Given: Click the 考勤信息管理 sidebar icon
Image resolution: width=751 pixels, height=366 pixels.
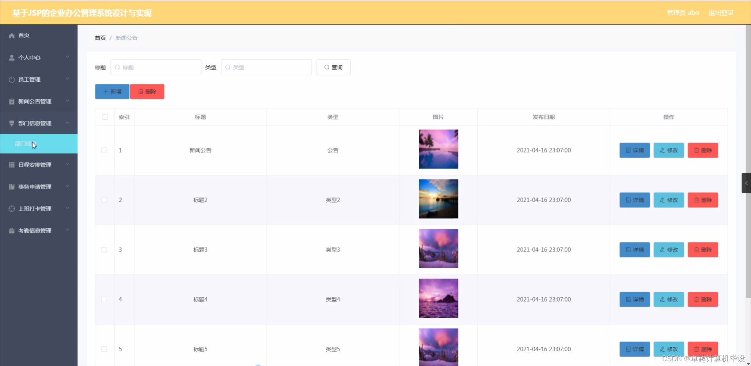Looking at the screenshot, I should [x=11, y=230].
